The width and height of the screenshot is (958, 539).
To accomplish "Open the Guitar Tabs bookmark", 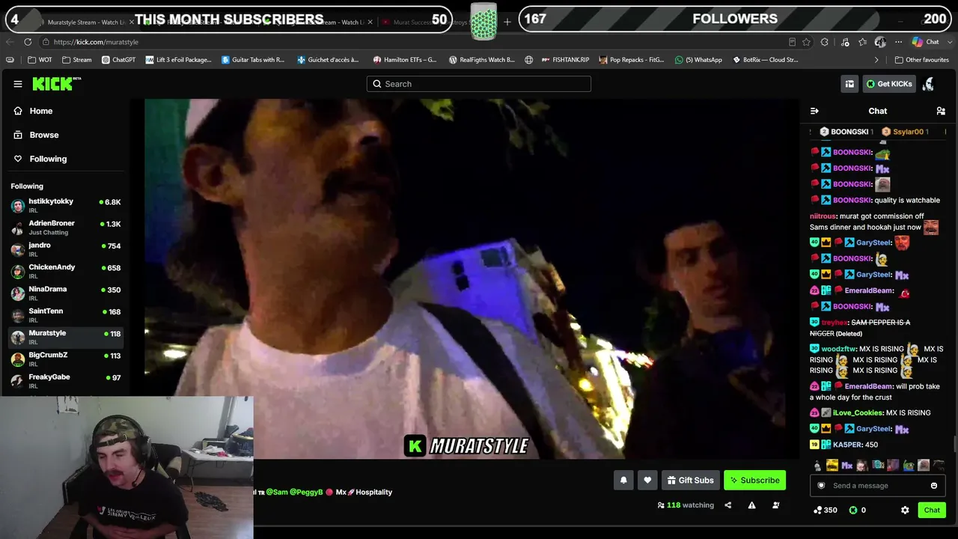I will 253,60.
